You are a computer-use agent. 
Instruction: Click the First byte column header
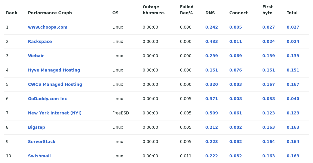click(267, 10)
